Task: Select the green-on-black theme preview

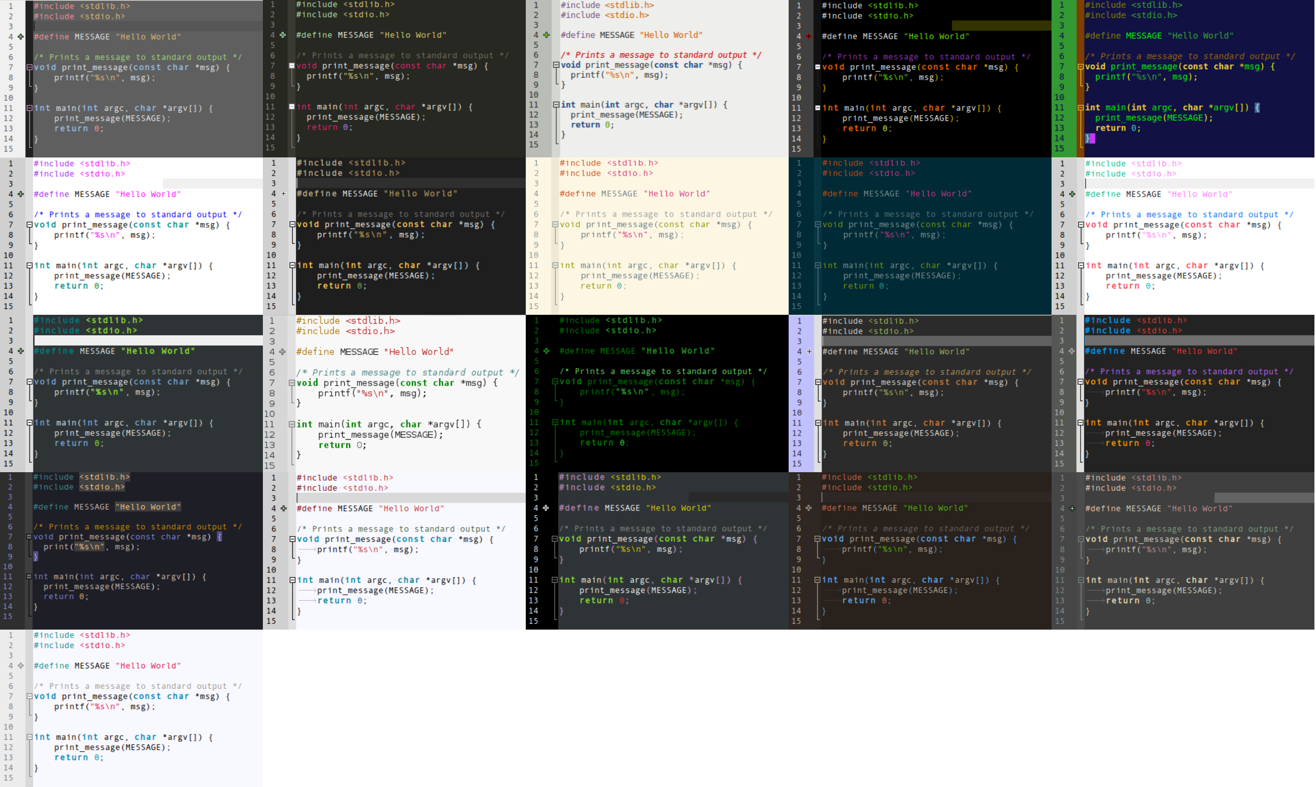Action: tap(657, 393)
